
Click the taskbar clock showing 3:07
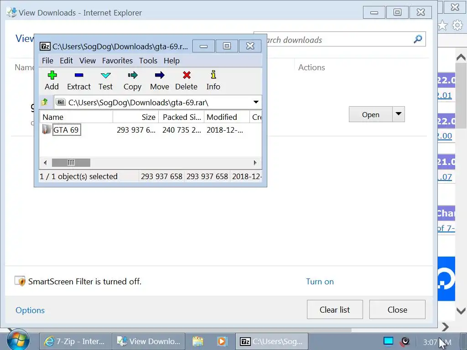coord(437,342)
